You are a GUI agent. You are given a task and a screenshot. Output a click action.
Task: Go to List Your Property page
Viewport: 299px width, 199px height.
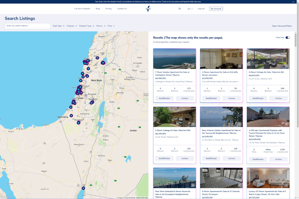(x=82, y=9)
